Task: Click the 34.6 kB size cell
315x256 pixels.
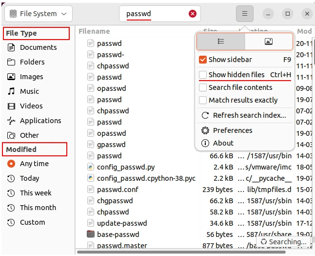Action: pyautogui.click(x=221, y=223)
